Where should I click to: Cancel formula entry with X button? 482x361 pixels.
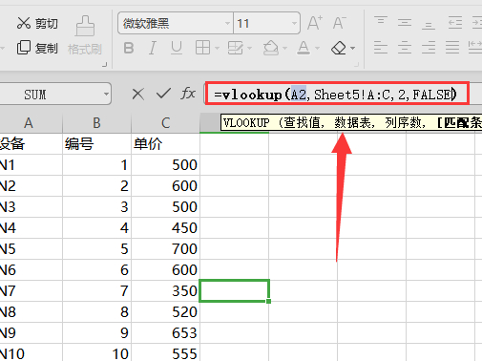click(137, 95)
